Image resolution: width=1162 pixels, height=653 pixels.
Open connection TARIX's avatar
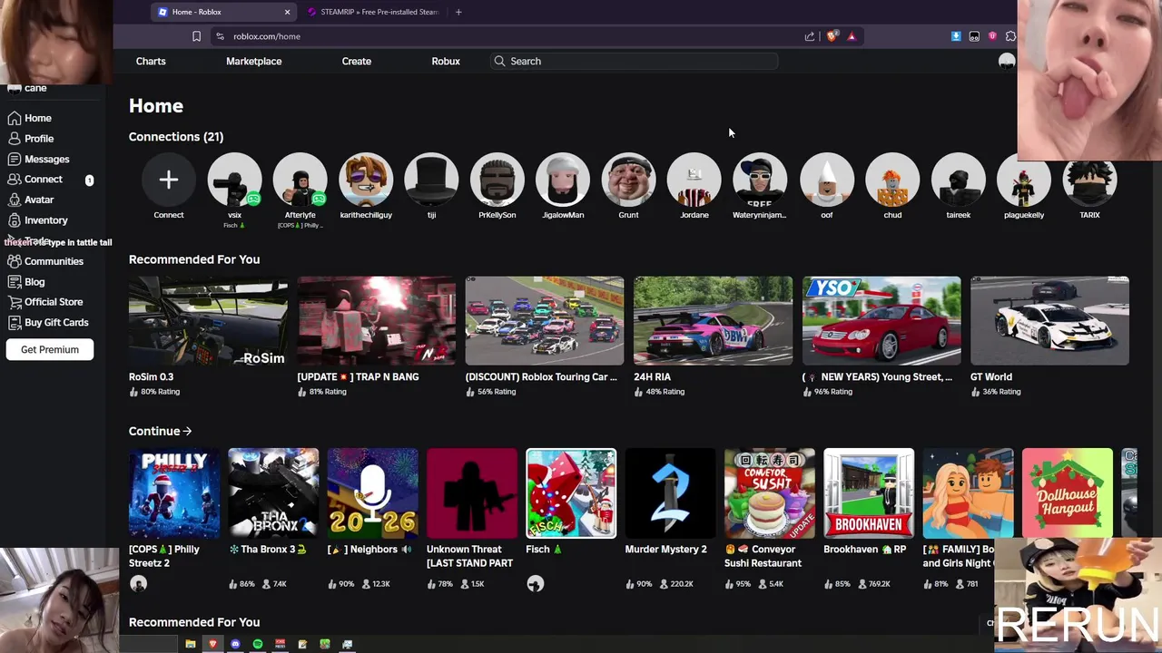pos(1090,180)
